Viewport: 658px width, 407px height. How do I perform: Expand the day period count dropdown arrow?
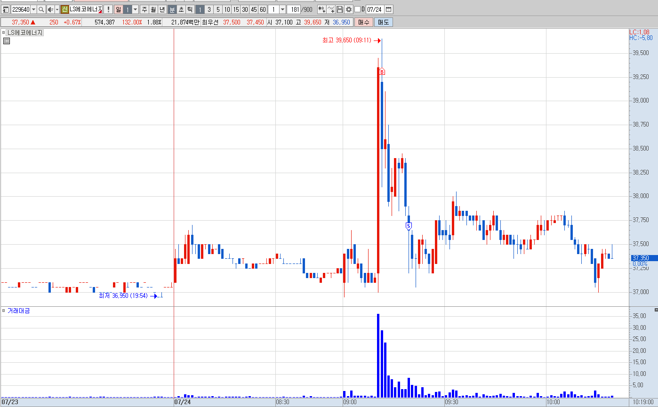click(x=136, y=9)
